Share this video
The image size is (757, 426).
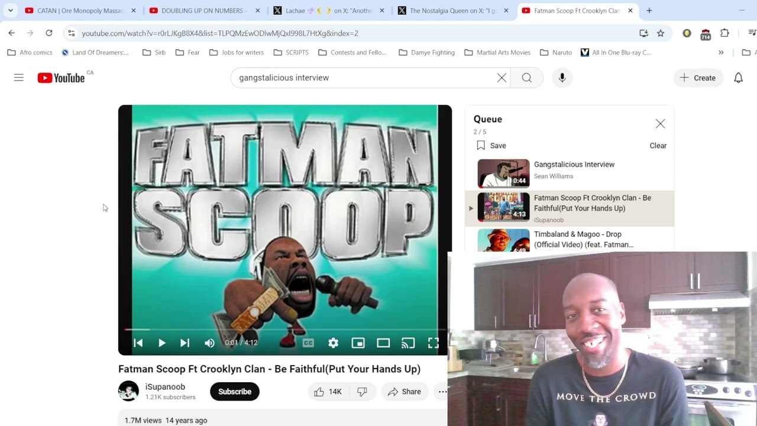[405, 392]
